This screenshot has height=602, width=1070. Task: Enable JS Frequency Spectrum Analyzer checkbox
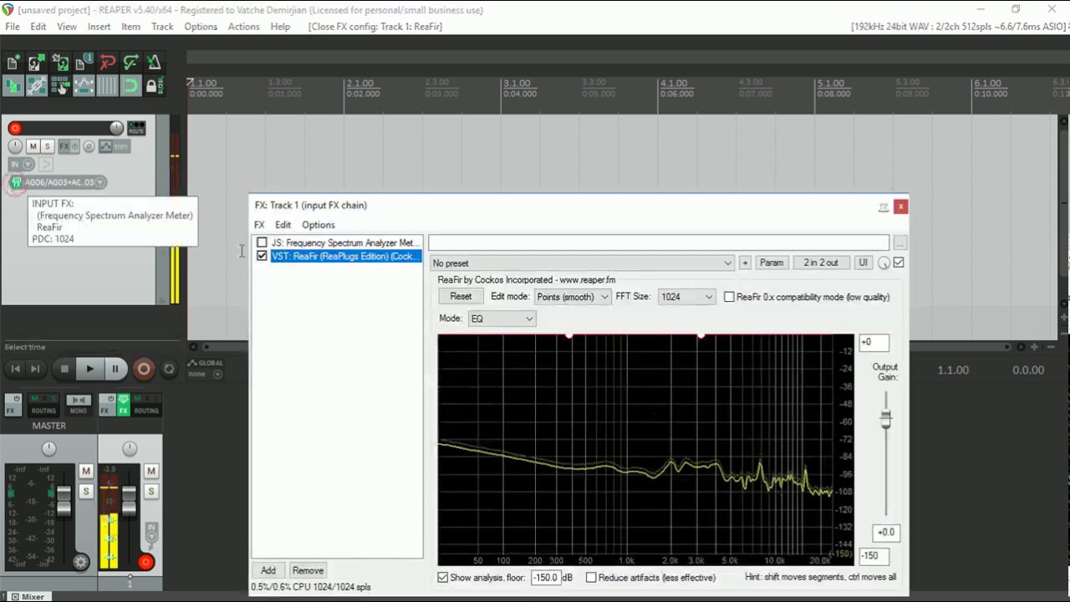pos(262,242)
